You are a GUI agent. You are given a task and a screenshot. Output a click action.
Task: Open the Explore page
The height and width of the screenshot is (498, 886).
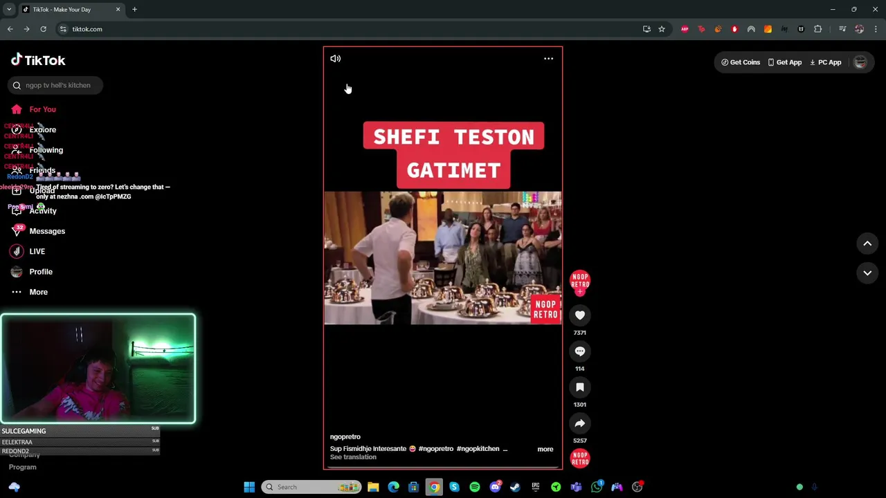[42, 130]
